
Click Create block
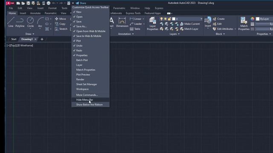click(219, 19)
